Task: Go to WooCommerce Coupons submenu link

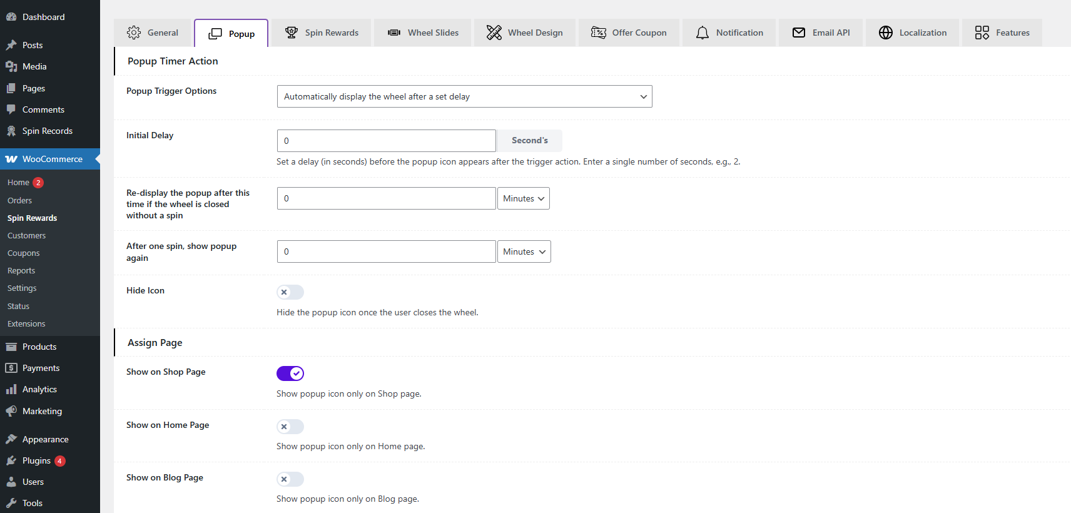Action: click(x=23, y=253)
